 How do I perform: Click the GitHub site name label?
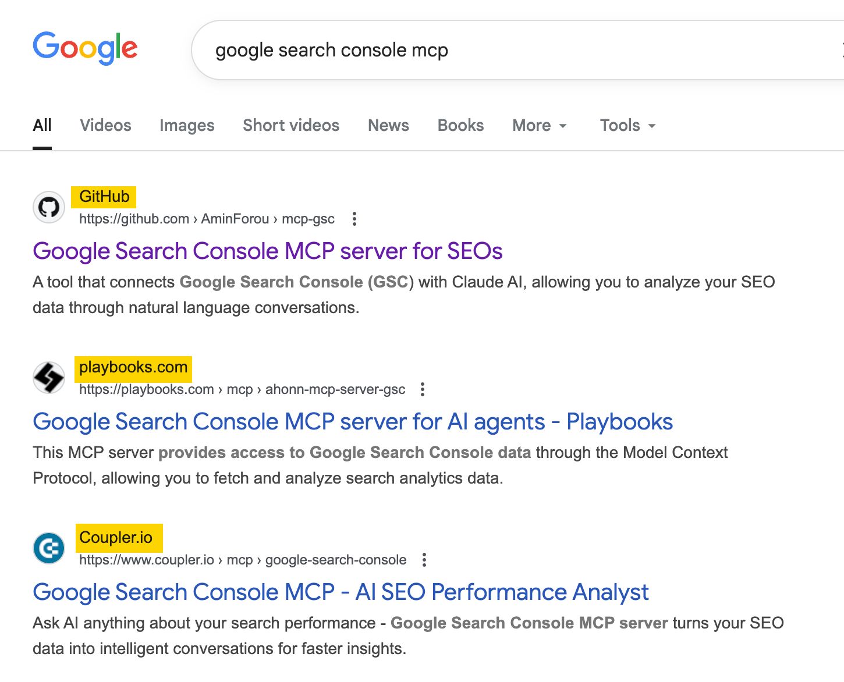(x=104, y=197)
